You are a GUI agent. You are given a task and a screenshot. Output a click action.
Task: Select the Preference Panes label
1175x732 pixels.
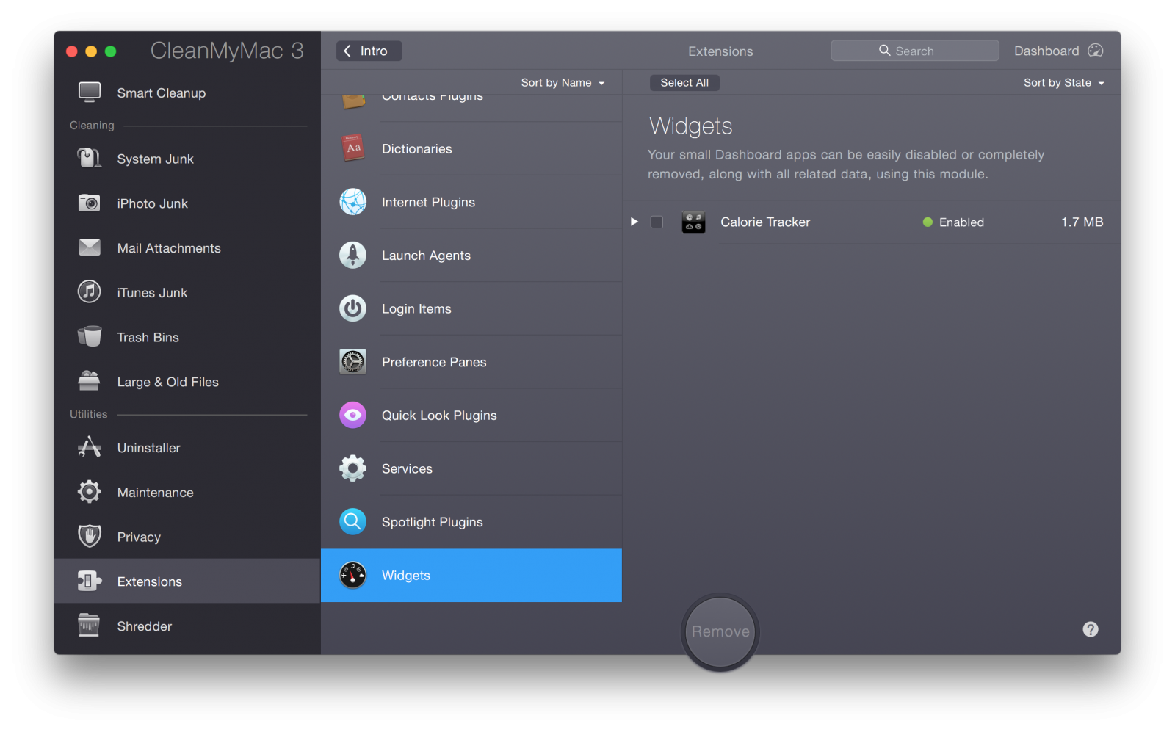click(434, 362)
